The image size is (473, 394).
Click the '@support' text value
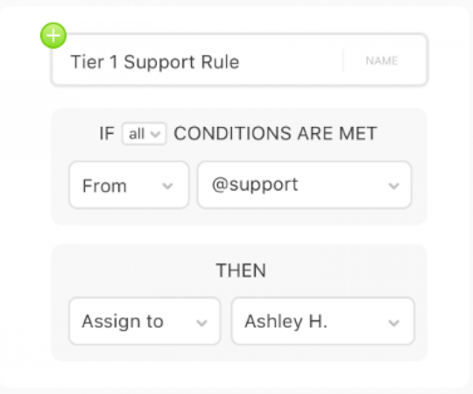tap(255, 185)
